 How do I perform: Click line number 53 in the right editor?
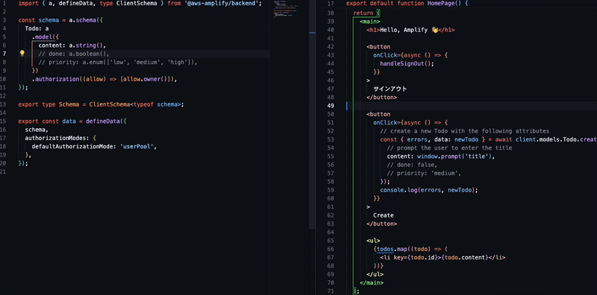point(331,139)
